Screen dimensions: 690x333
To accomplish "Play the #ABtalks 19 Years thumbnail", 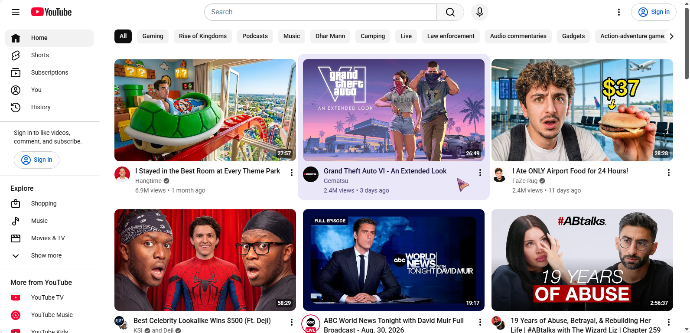I will [x=582, y=260].
